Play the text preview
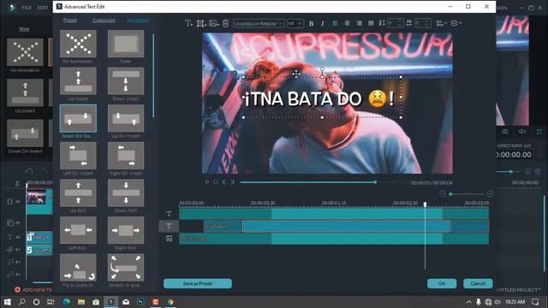The image size is (548, 308). click(207, 182)
